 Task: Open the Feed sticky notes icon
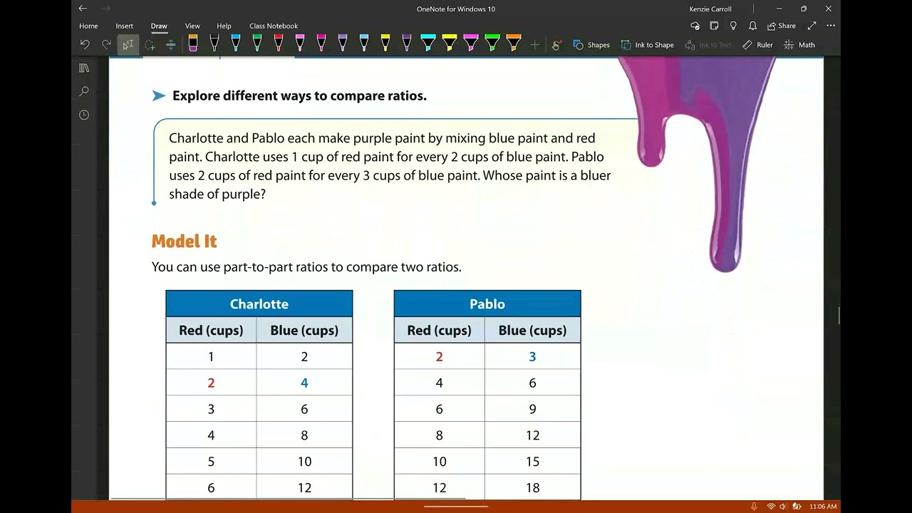[x=715, y=26]
